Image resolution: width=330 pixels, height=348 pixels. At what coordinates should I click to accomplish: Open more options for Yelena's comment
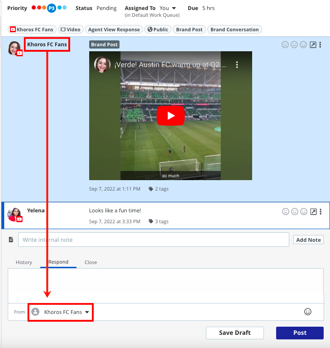tap(320, 212)
